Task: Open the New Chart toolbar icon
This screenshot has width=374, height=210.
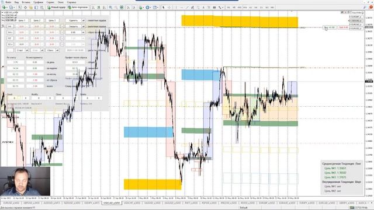Action: pos(4,8)
